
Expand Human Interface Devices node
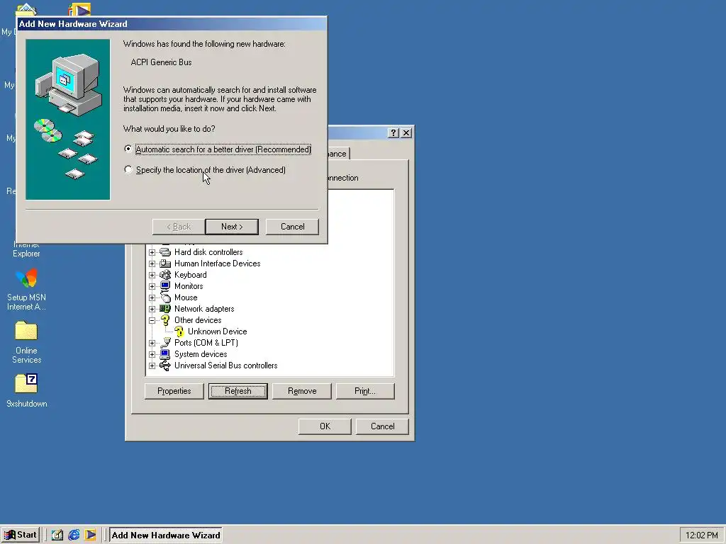coord(152,263)
